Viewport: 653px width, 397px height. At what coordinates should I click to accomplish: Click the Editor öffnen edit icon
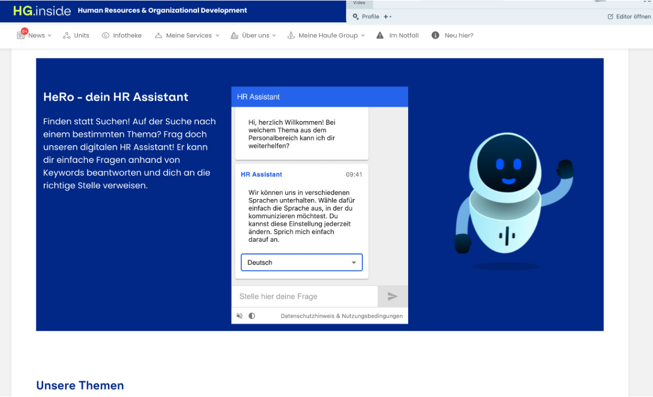point(610,17)
